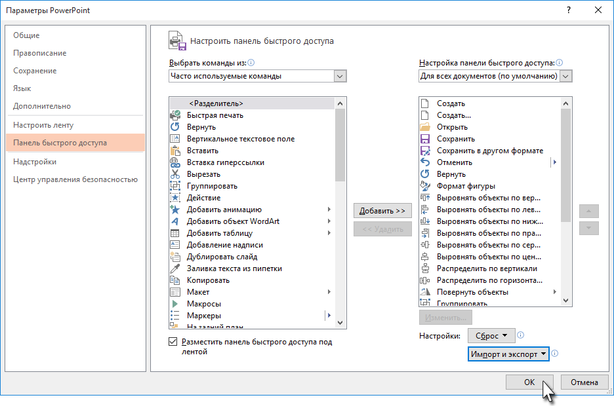Click the Добавить >> button
Screen dimensions: 614x406
pos(382,211)
